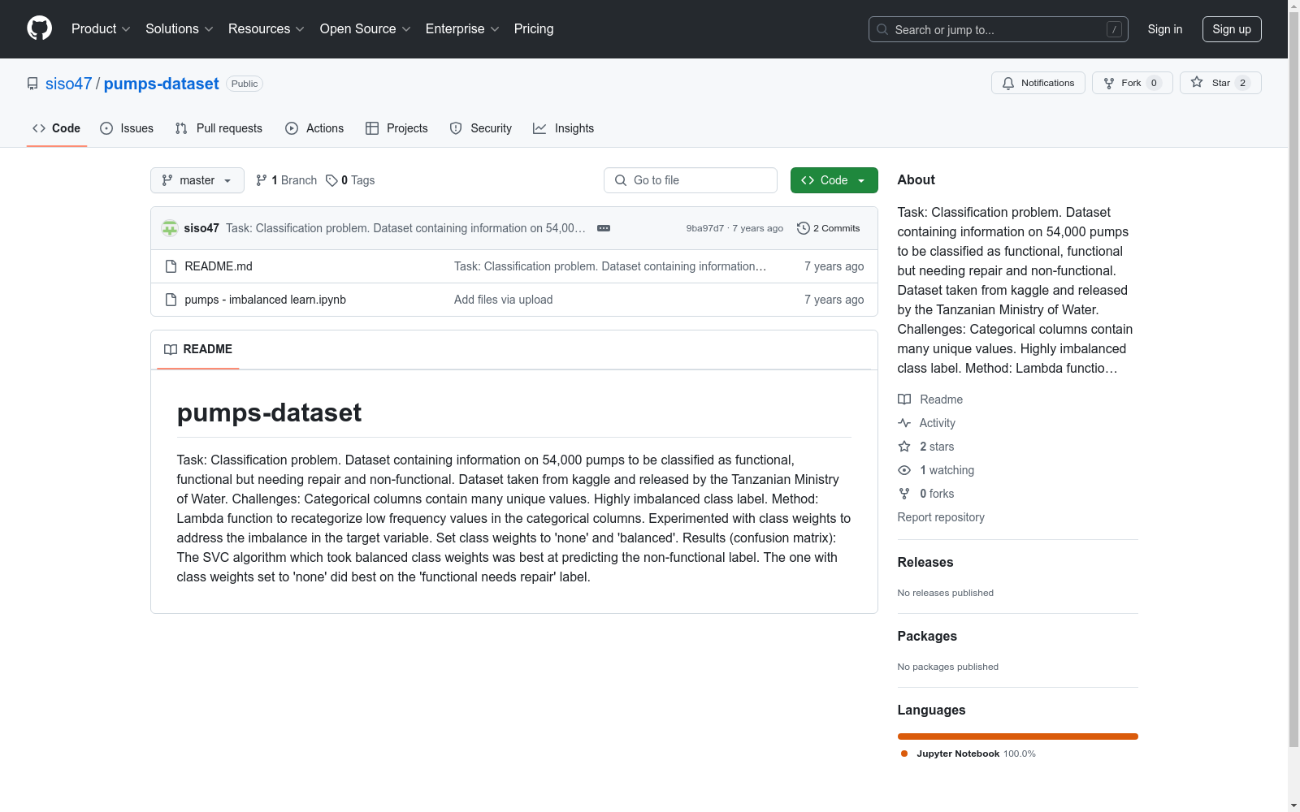Expand the Open Source menu
Viewport: 1300px width, 812px height.
[x=365, y=28]
